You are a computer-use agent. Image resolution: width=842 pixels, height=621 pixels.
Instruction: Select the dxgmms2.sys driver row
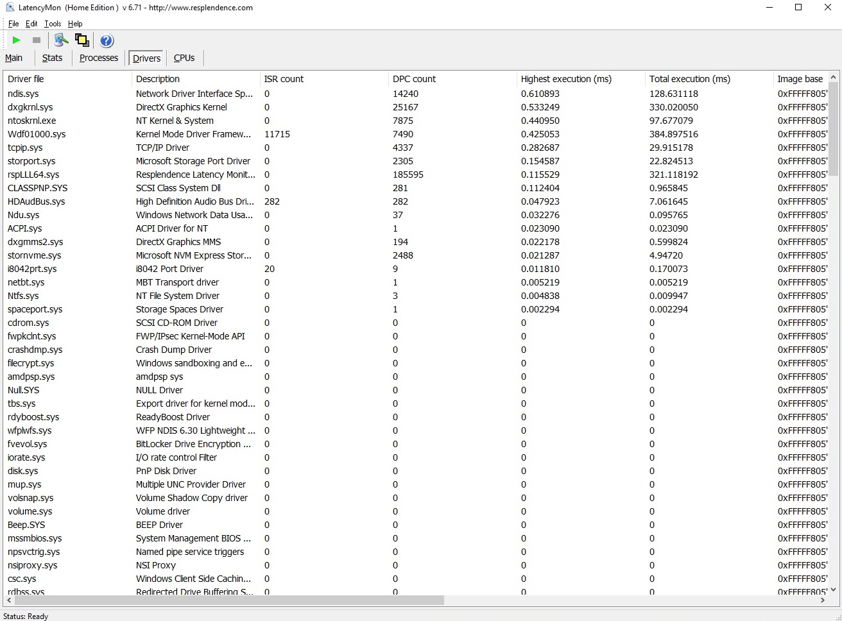416,242
